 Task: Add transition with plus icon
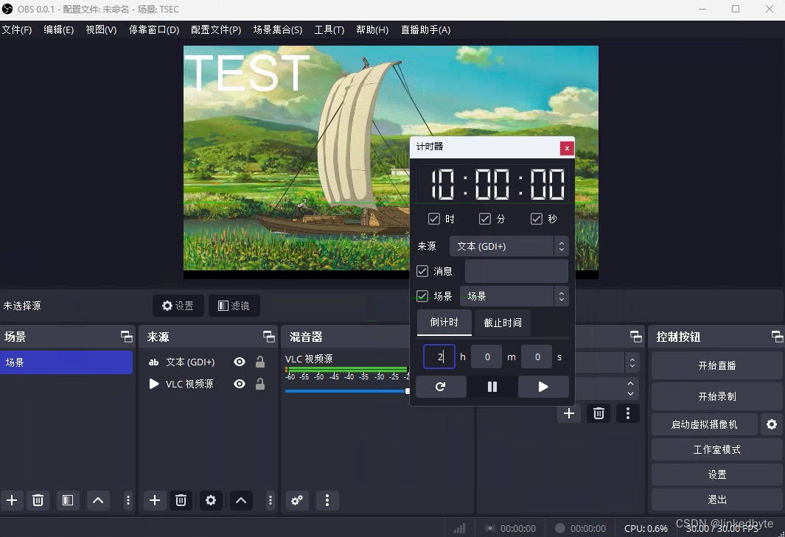coord(569,413)
